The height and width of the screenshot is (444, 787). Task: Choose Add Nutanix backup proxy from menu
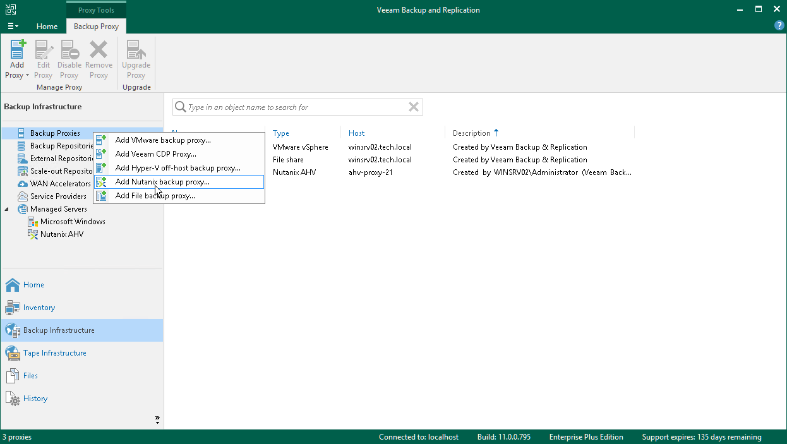click(x=179, y=182)
